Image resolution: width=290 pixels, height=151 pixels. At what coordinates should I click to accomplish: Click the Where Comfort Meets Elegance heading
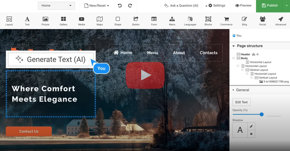44,94
